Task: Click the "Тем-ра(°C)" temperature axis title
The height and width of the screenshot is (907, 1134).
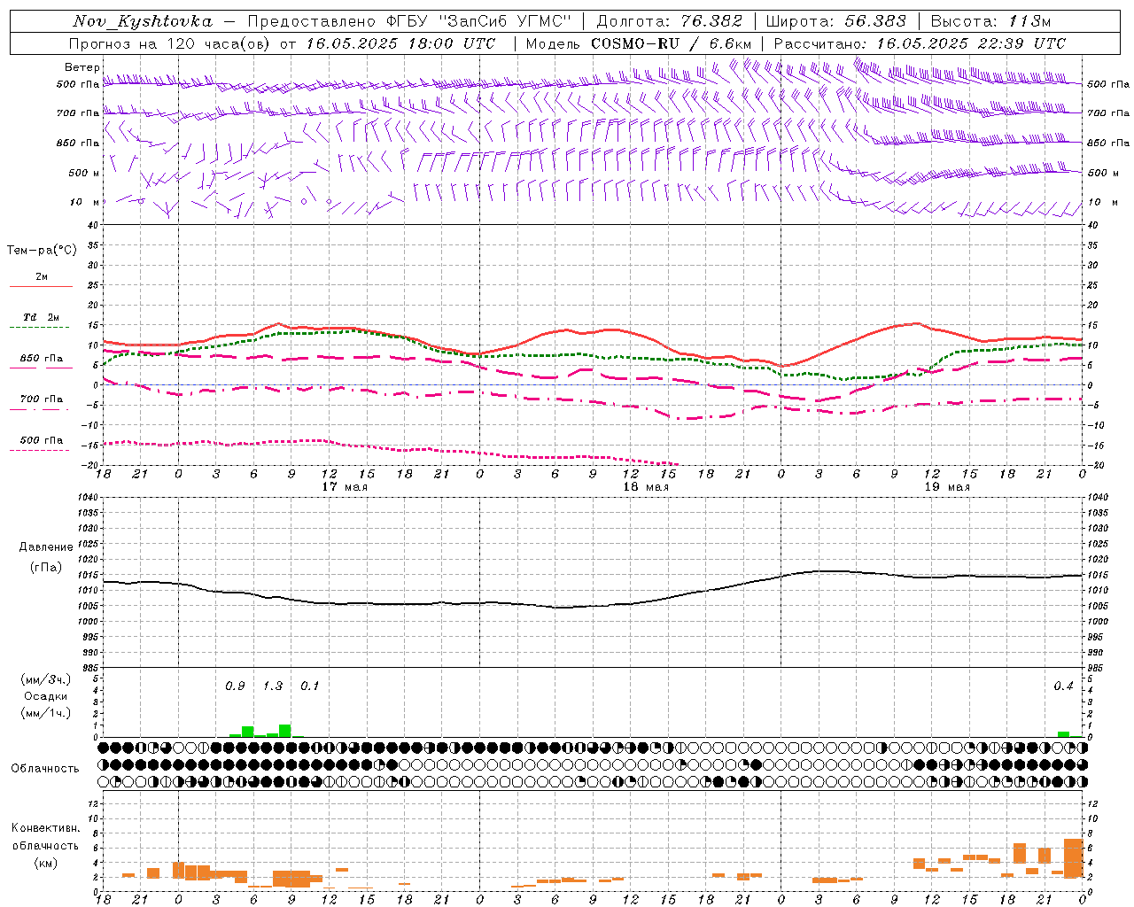Action: pyautogui.click(x=42, y=251)
